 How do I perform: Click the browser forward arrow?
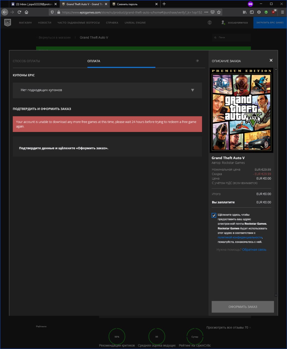12,12
